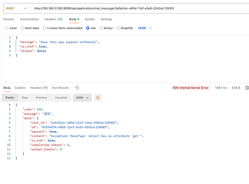
Task: Click the "stream": false line in request
Action: tap(32, 51)
